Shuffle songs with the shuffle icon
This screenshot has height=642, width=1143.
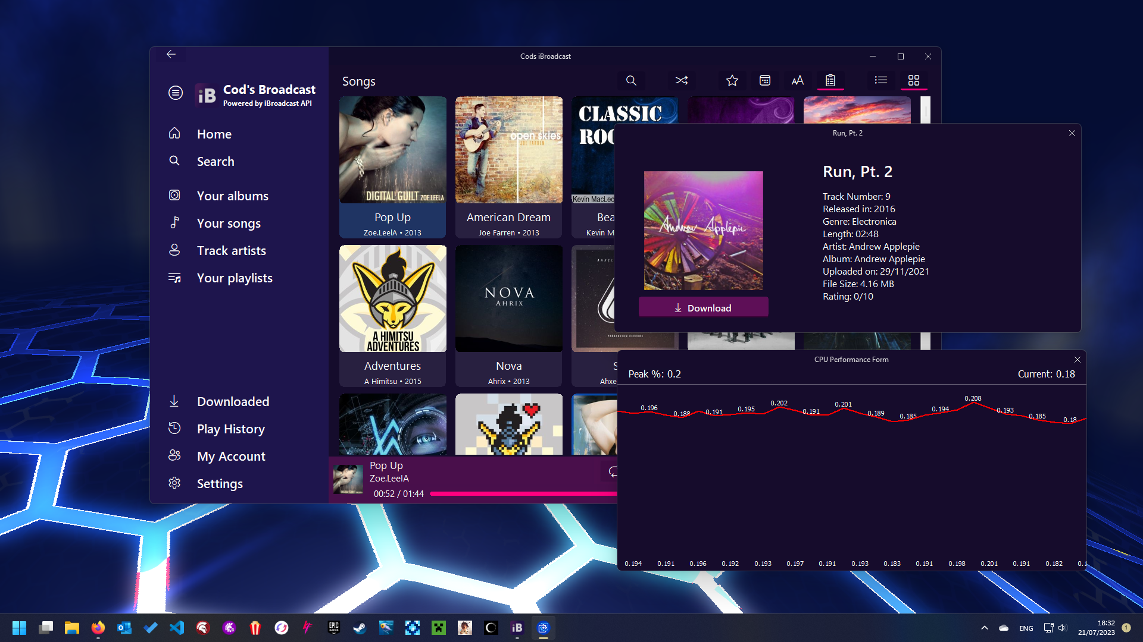click(682, 80)
